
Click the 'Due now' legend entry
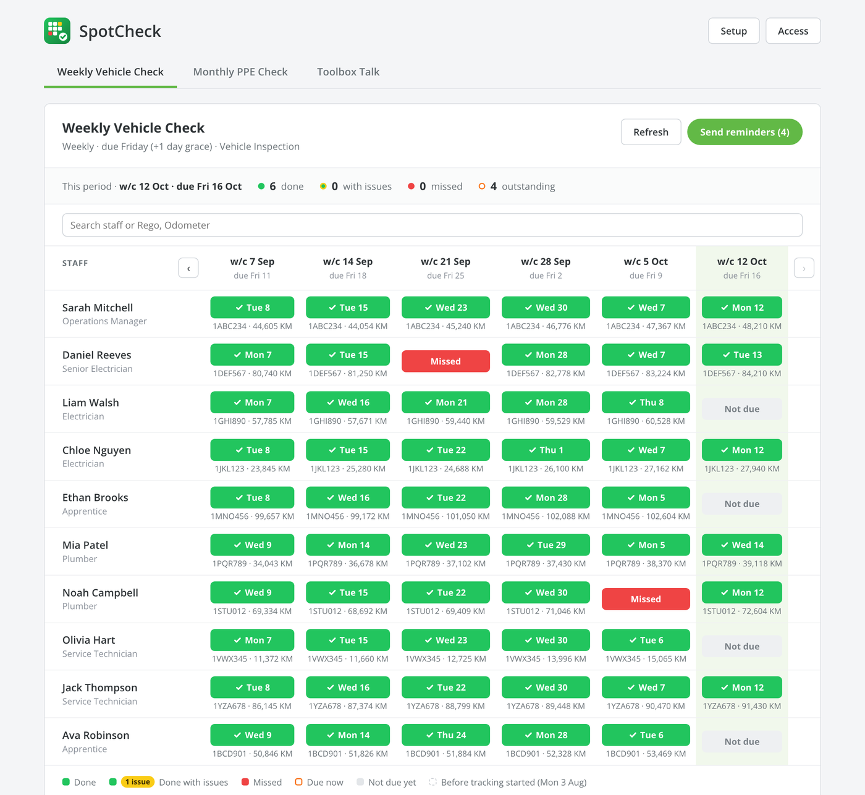[x=319, y=782]
